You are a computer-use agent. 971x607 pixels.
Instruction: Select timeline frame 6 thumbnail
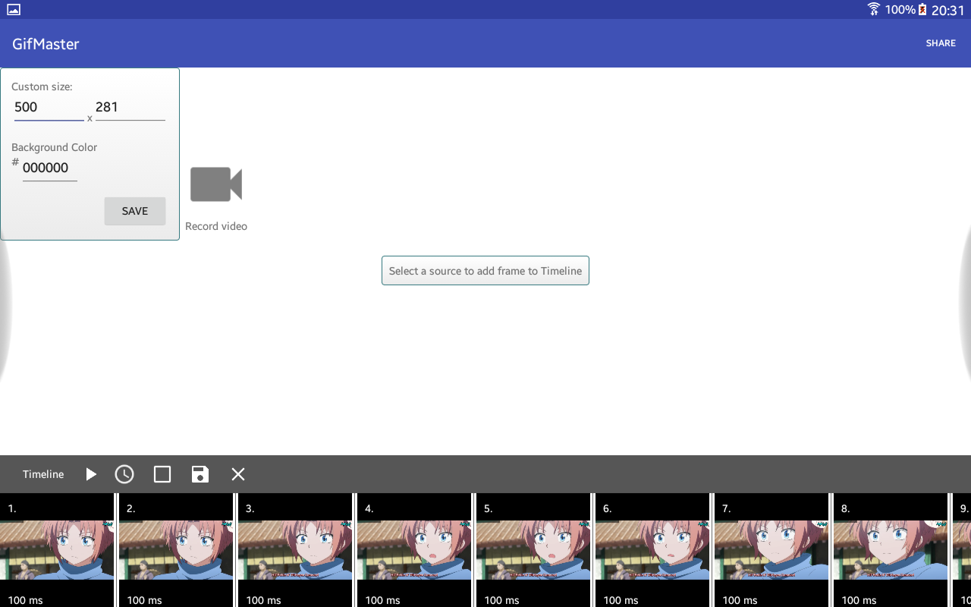652,550
